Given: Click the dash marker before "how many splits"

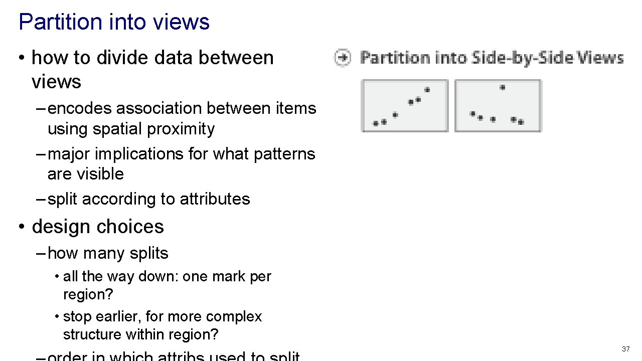Looking at the screenshot, I should point(41,253).
